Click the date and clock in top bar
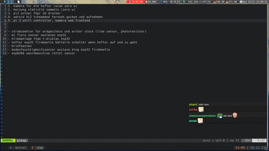Screen dimensions: 269x151 click(x=255, y=2)
